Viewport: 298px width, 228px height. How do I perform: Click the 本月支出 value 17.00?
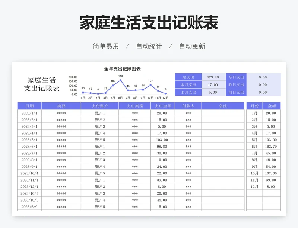tap(213, 85)
